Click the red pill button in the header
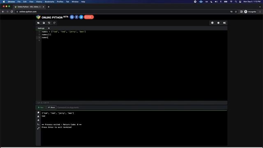Viewport: 263px width, 148px height. point(89,17)
